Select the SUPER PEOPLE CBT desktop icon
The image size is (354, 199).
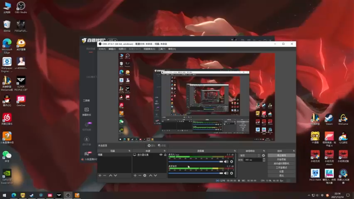[21, 84]
